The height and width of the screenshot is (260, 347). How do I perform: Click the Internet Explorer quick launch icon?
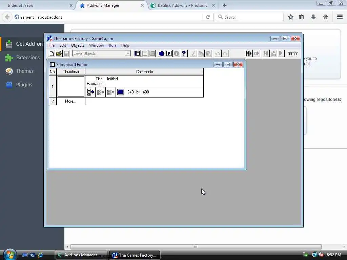coord(41,255)
